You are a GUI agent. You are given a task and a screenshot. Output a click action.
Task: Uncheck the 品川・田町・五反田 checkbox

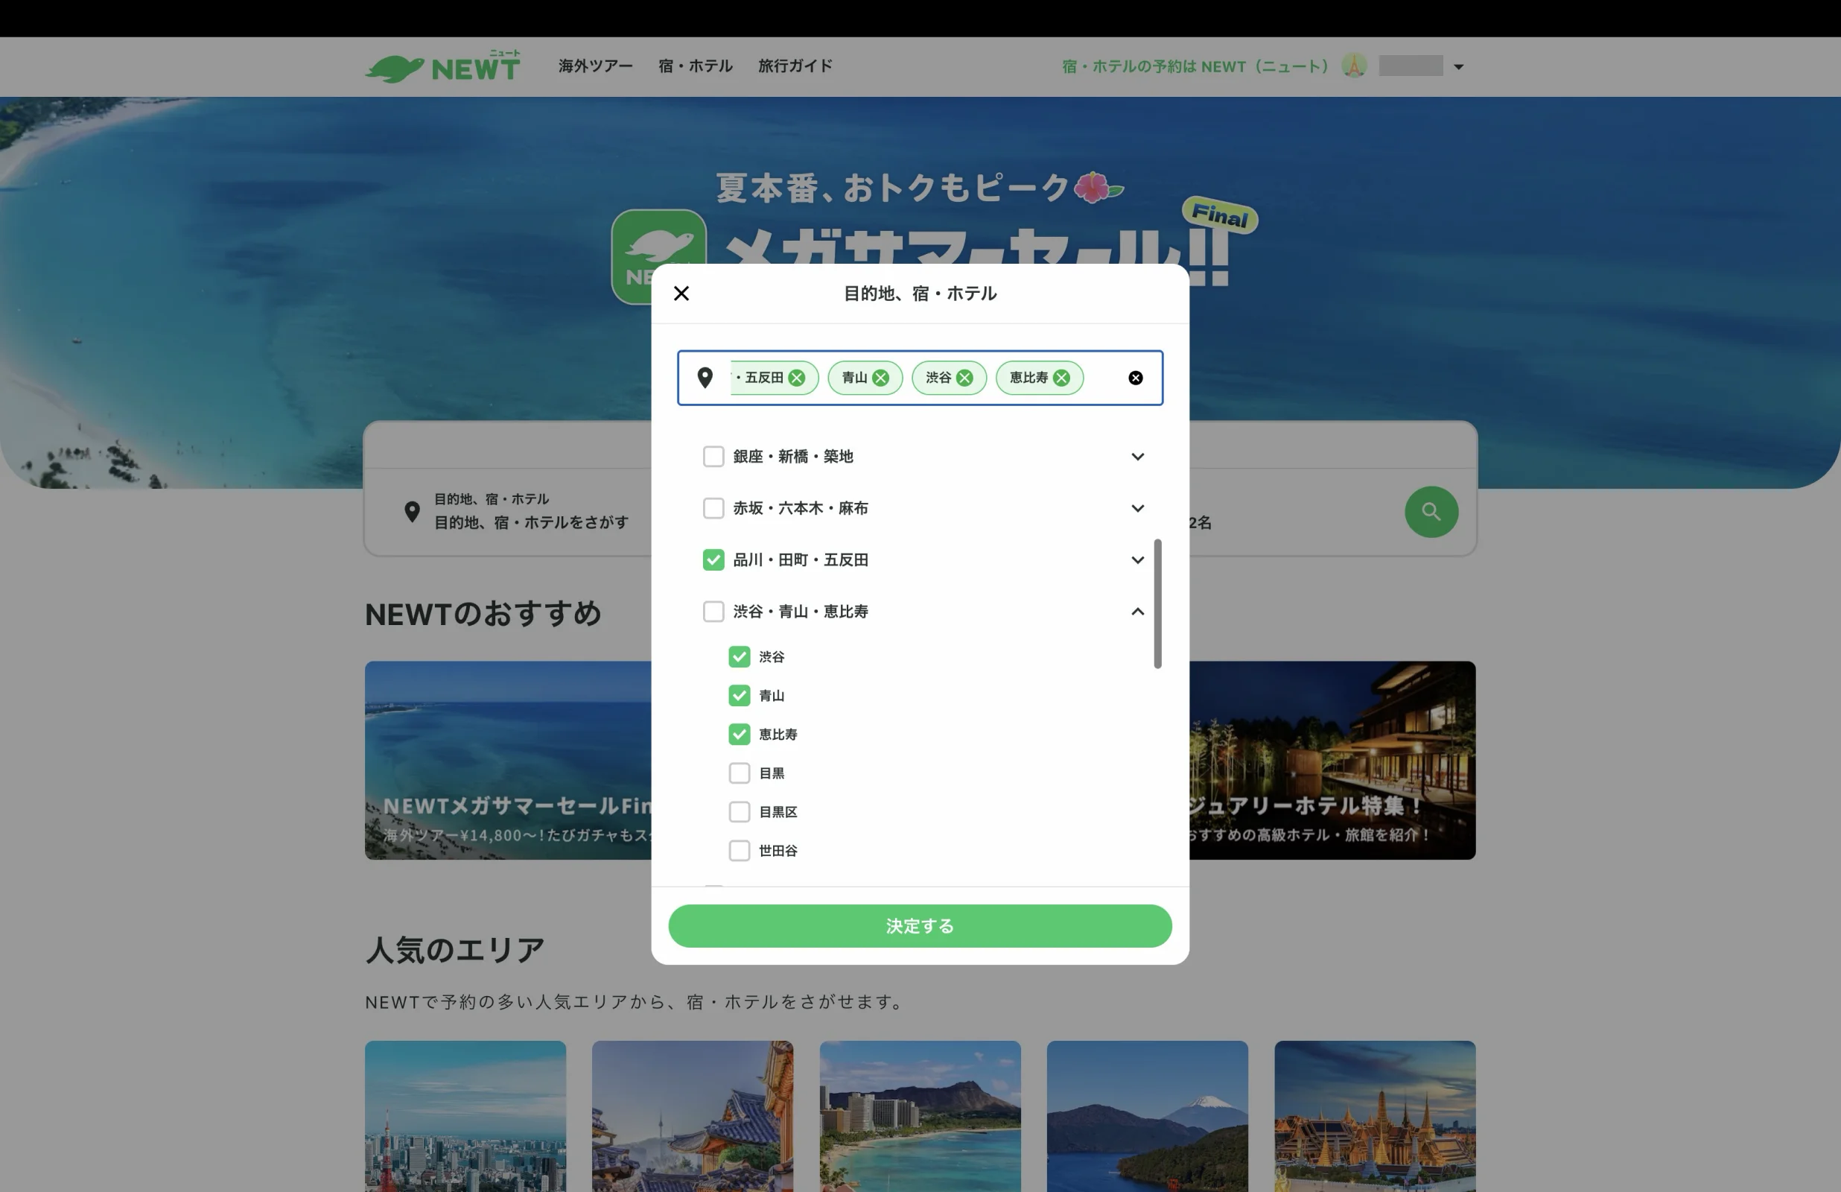pos(713,559)
